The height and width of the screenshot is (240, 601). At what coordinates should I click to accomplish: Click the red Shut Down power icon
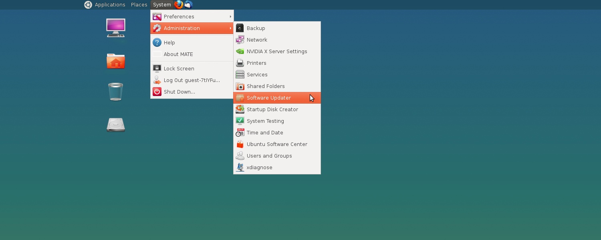point(157,92)
